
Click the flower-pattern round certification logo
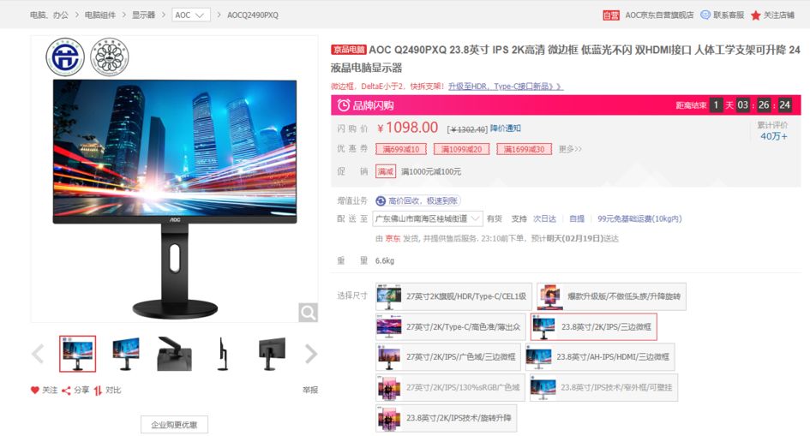tap(110, 57)
